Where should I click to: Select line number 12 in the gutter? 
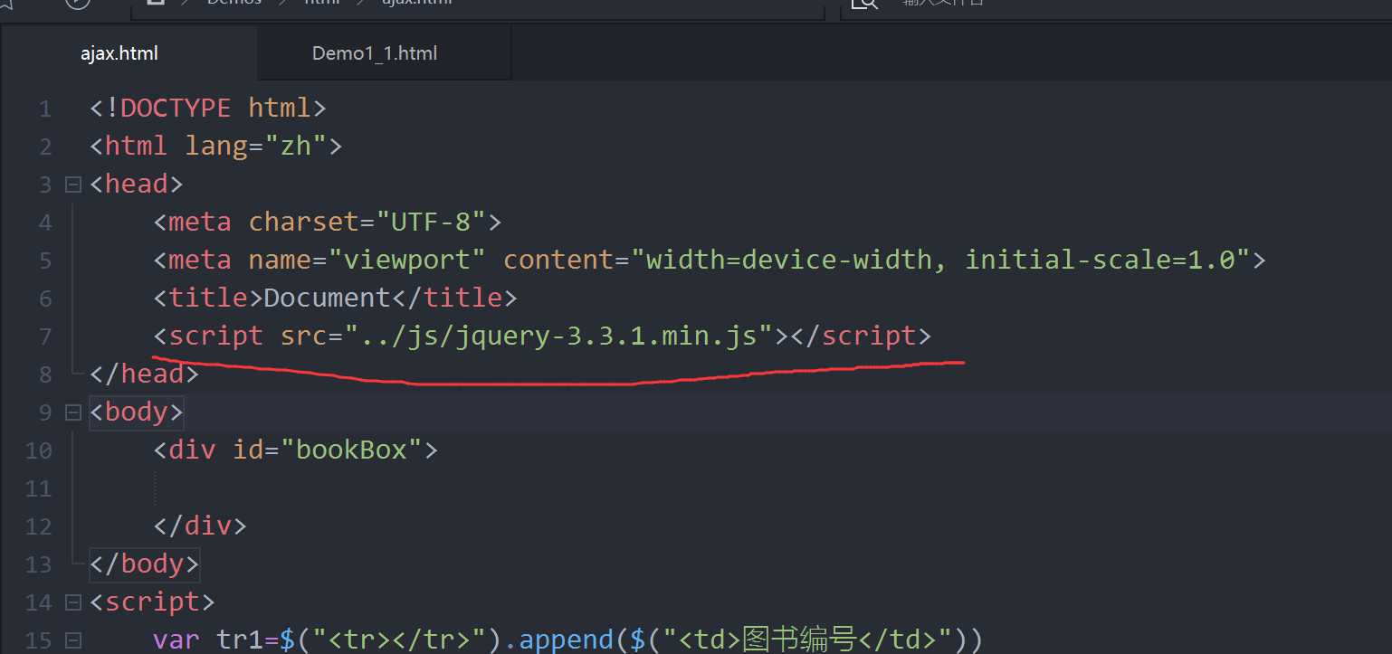39,526
